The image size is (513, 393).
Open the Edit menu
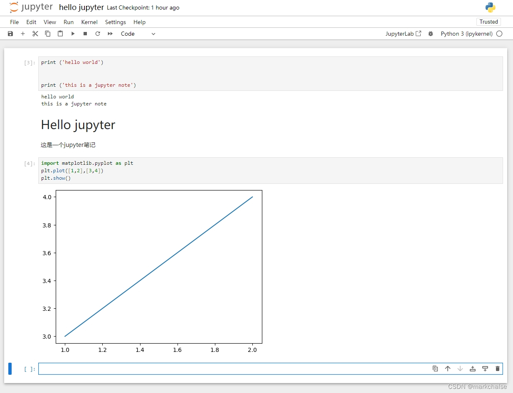pyautogui.click(x=31, y=22)
